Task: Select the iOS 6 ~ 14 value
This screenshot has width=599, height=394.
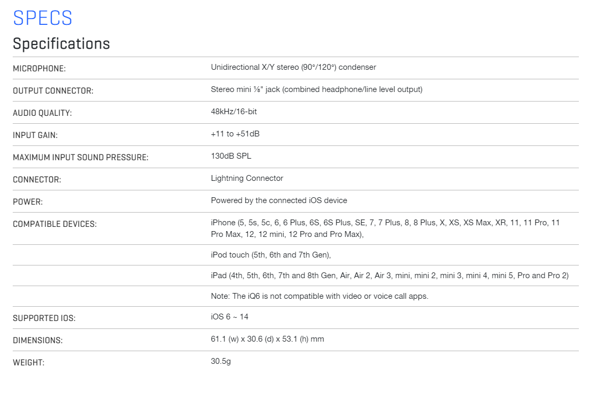Action: point(229,317)
